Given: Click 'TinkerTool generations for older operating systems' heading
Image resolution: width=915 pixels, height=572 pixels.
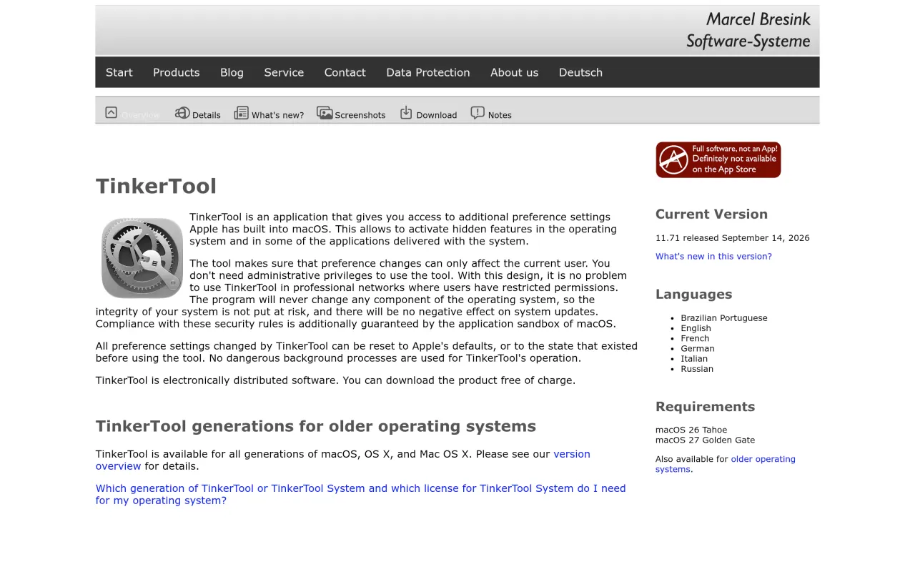Looking at the screenshot, I should (316, 426).
